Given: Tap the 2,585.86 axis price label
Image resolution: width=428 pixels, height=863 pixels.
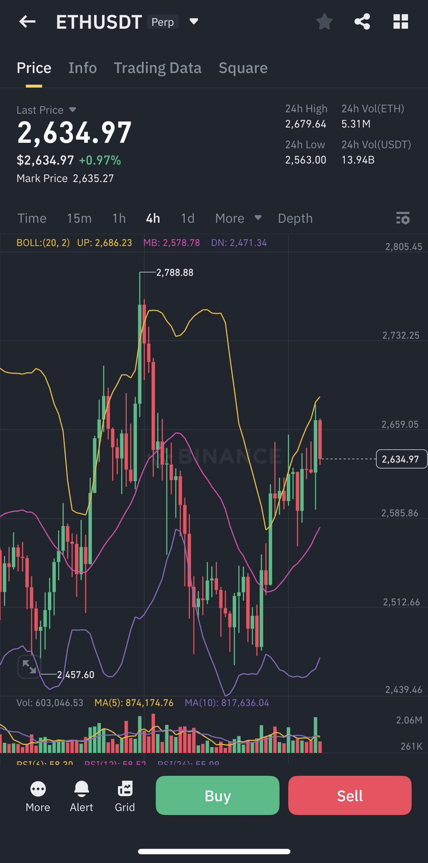Looking at the screenshot, I should coord(400,513).
